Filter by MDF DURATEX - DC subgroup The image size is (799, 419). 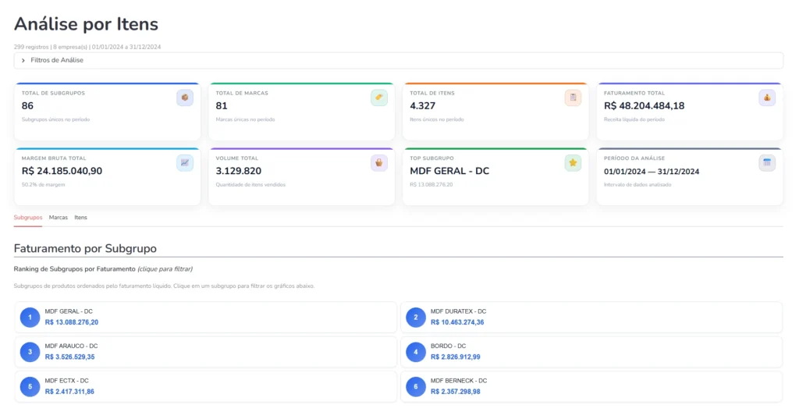click(x=591, y=317)
